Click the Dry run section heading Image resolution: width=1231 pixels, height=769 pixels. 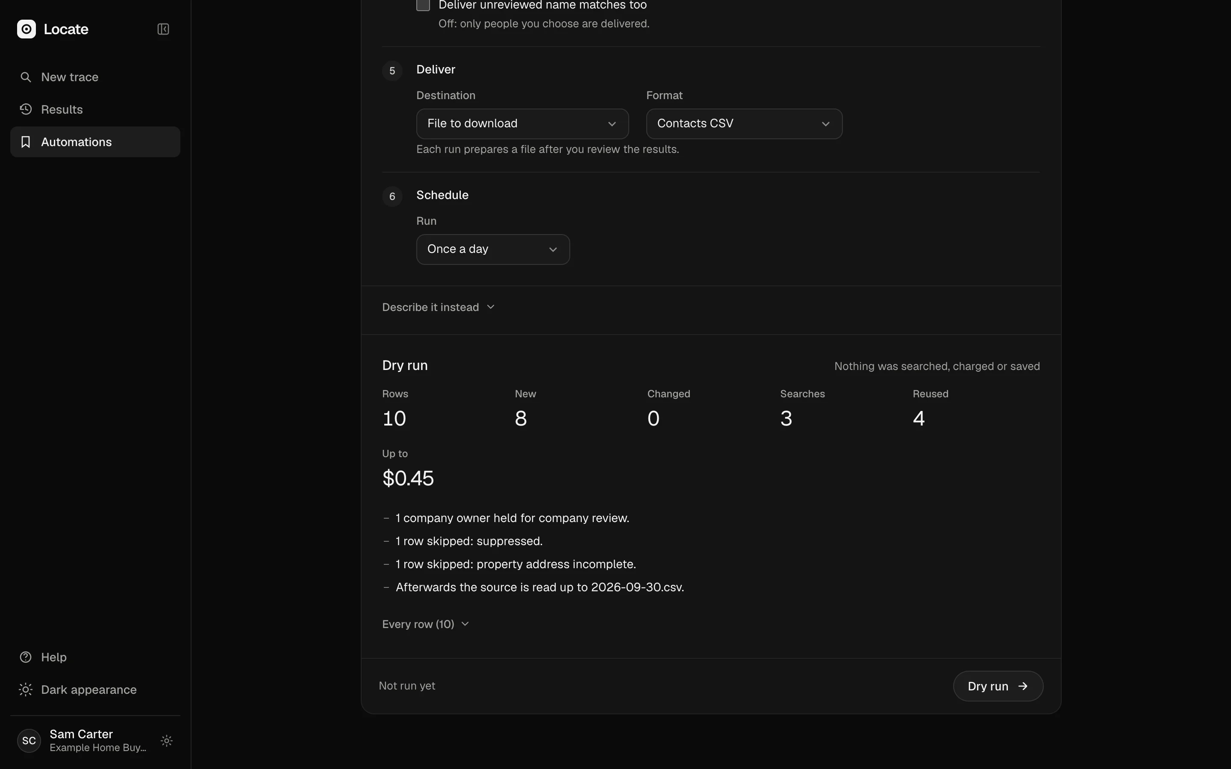click(x=405, y=365)
